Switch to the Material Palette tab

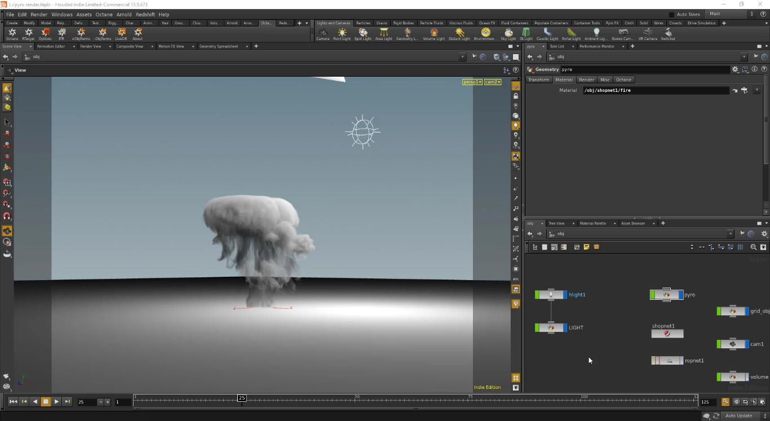coord(592,223)
